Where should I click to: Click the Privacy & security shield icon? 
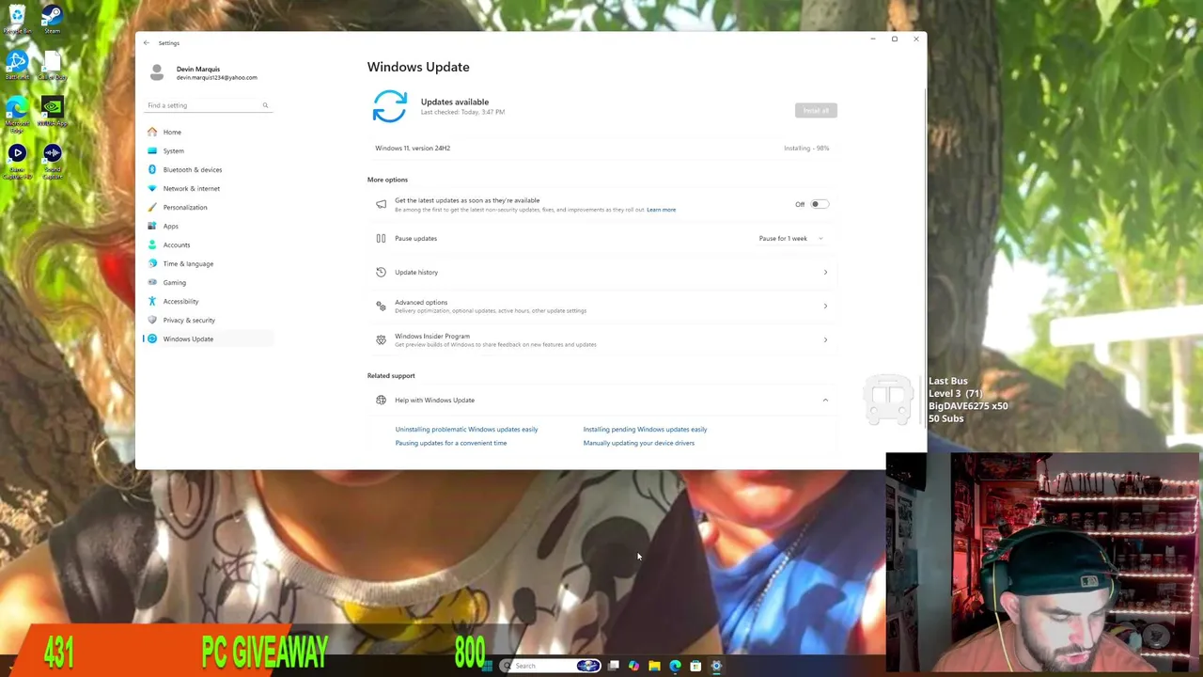[x=152, y=320]
